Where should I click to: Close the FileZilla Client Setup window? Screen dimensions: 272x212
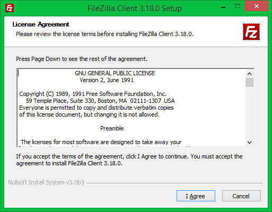point(256,6)
